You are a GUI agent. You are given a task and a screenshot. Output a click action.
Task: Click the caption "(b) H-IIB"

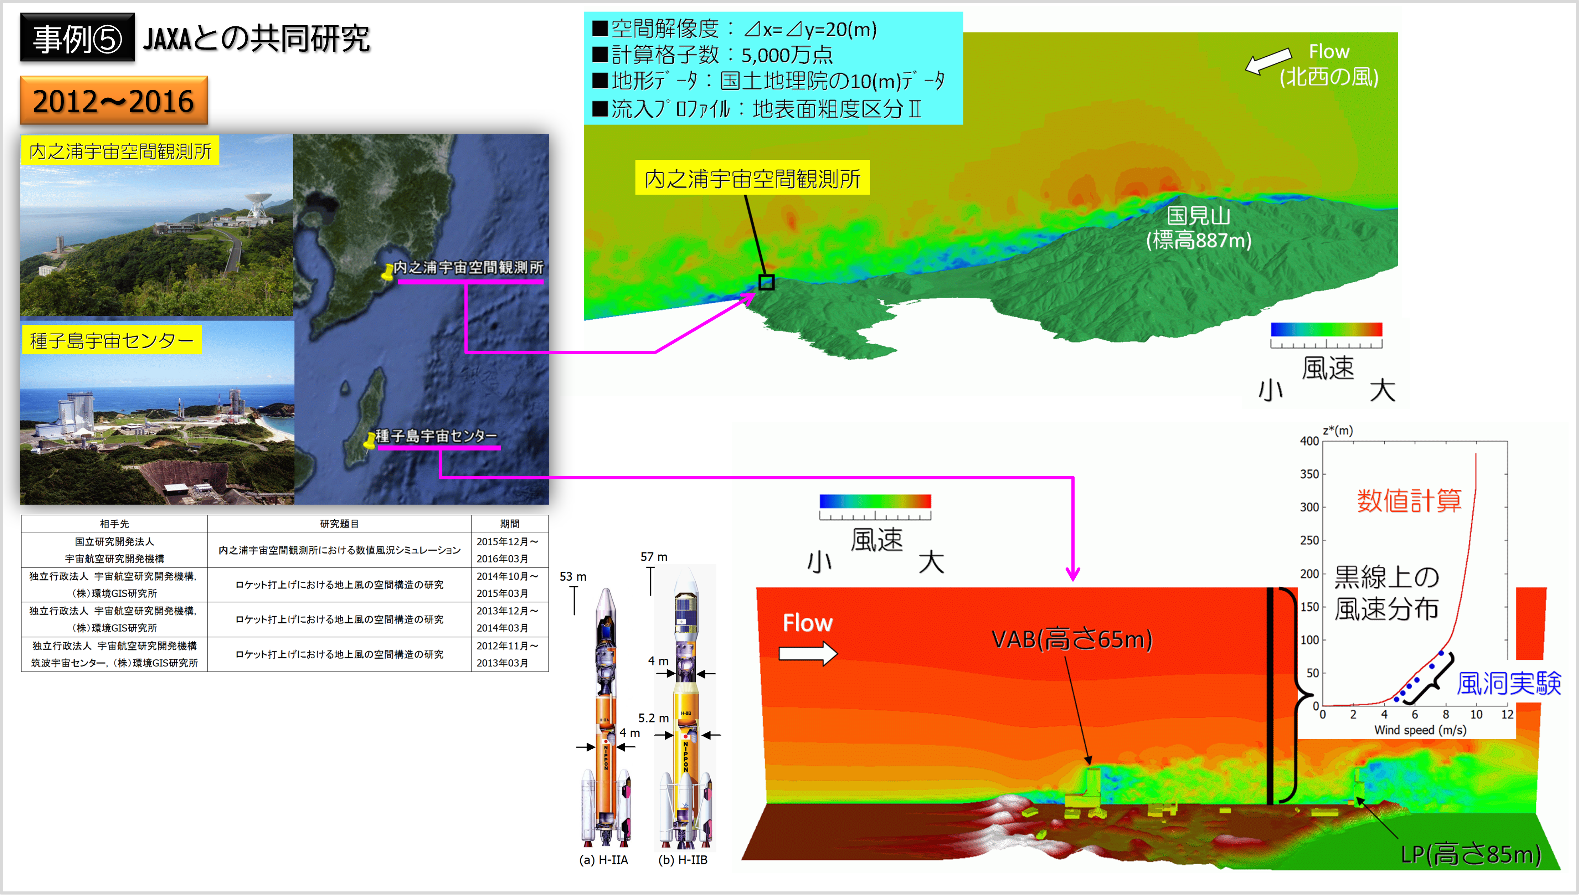pyautogui.click(x=683, y=860)
